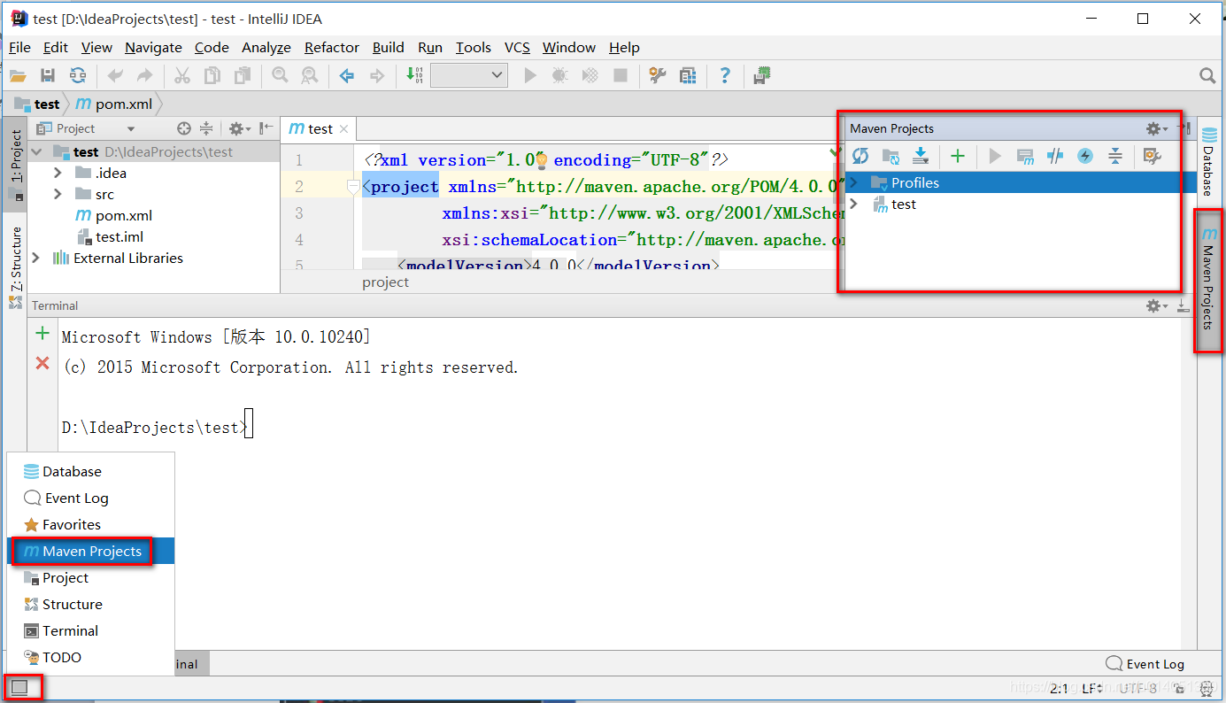Expand External Libraries node
Viewport: 1226px width, 703px height.
coord(36,258)
